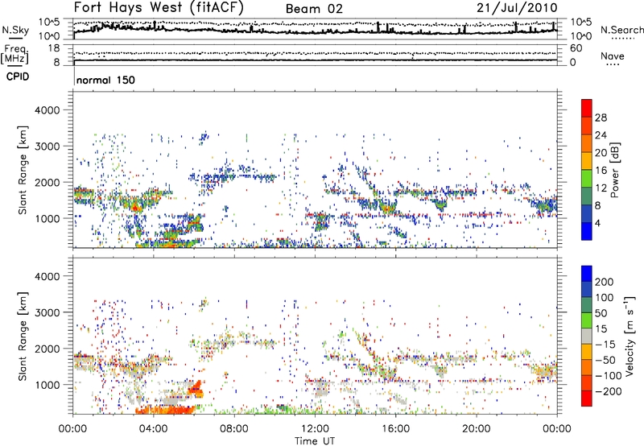This screenshot has height=446, width=644.
Task: Click the 3000 tick on the velocity panel
Action: click(47, 312)
